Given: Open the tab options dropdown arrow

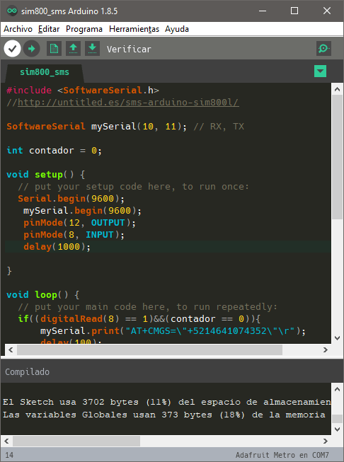Looking at the screenshot, I should (x=320, y=71).
